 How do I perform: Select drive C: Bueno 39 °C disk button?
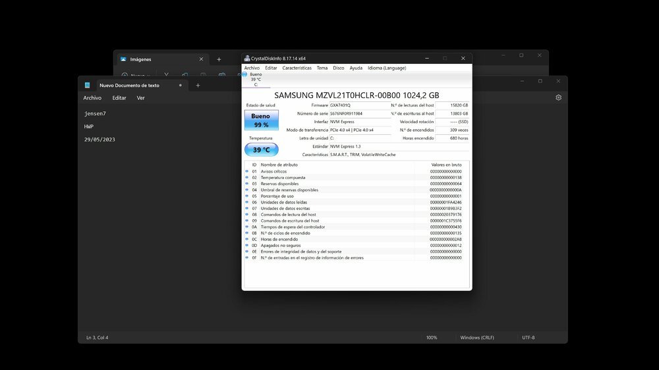tap(253, 80)
